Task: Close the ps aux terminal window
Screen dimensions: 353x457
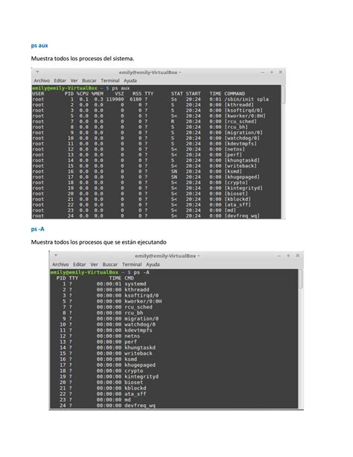Action: pos(281,72)
